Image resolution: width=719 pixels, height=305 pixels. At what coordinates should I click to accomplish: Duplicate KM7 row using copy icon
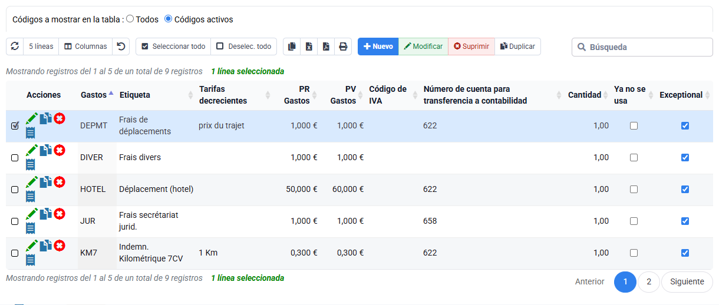click(46, 246)
